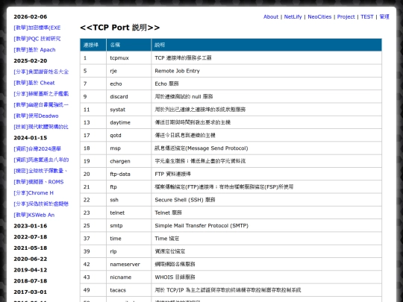This screenshot has height=302, width=403.
Task: Select the 'tacacs' name cell
Action: click(x=128, y=290)
